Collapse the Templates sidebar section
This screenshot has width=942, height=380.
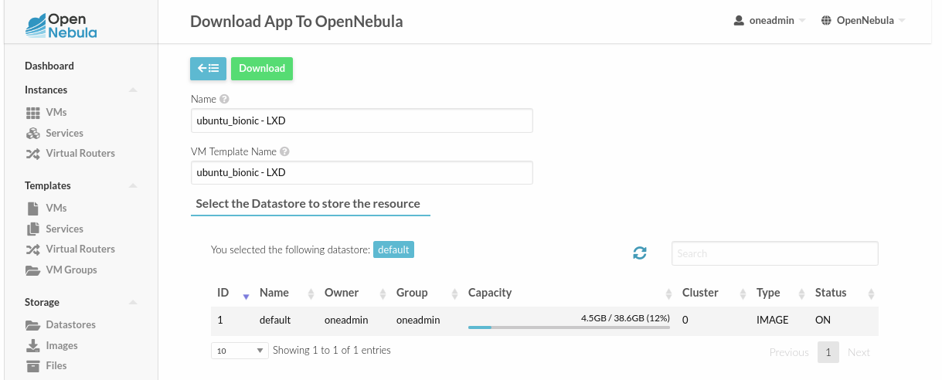tap(133, 186)
